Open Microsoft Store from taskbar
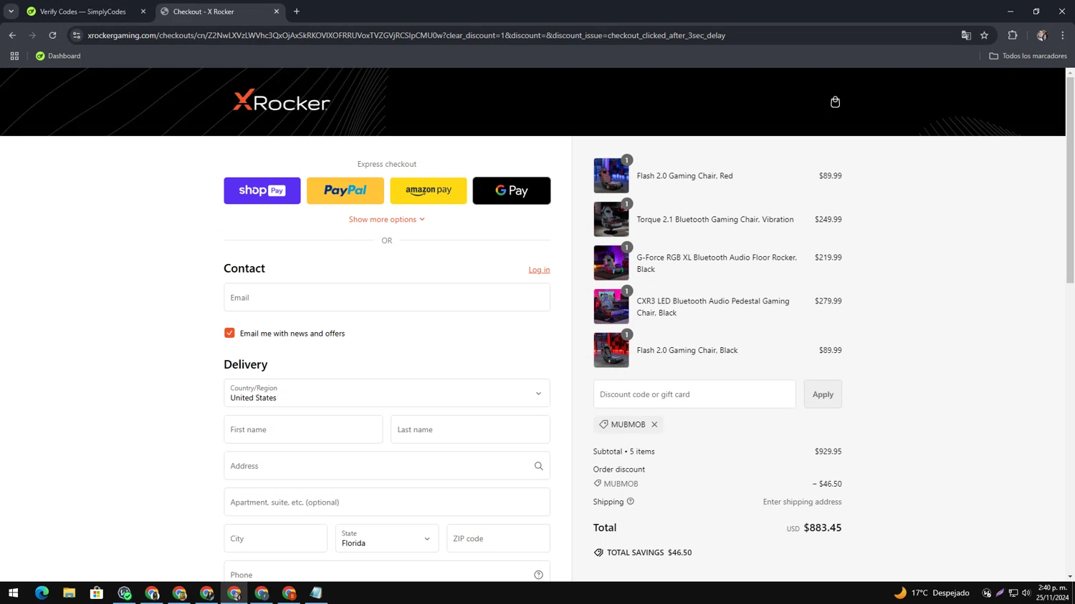This screenshot has width=1075, height=604. (x=97, y=593)
